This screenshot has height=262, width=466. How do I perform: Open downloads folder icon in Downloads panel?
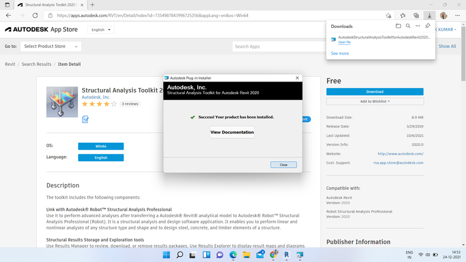click(x=398, y=26)
